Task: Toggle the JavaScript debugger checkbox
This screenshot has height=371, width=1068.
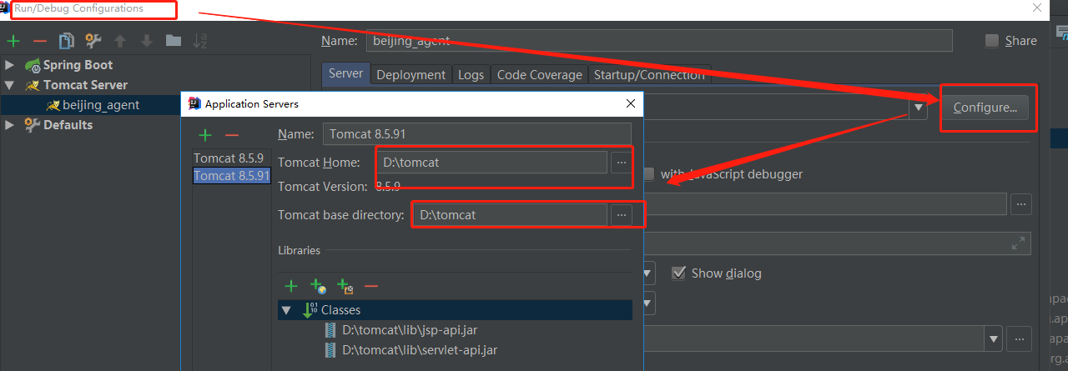Action: (x=649, y=174)
